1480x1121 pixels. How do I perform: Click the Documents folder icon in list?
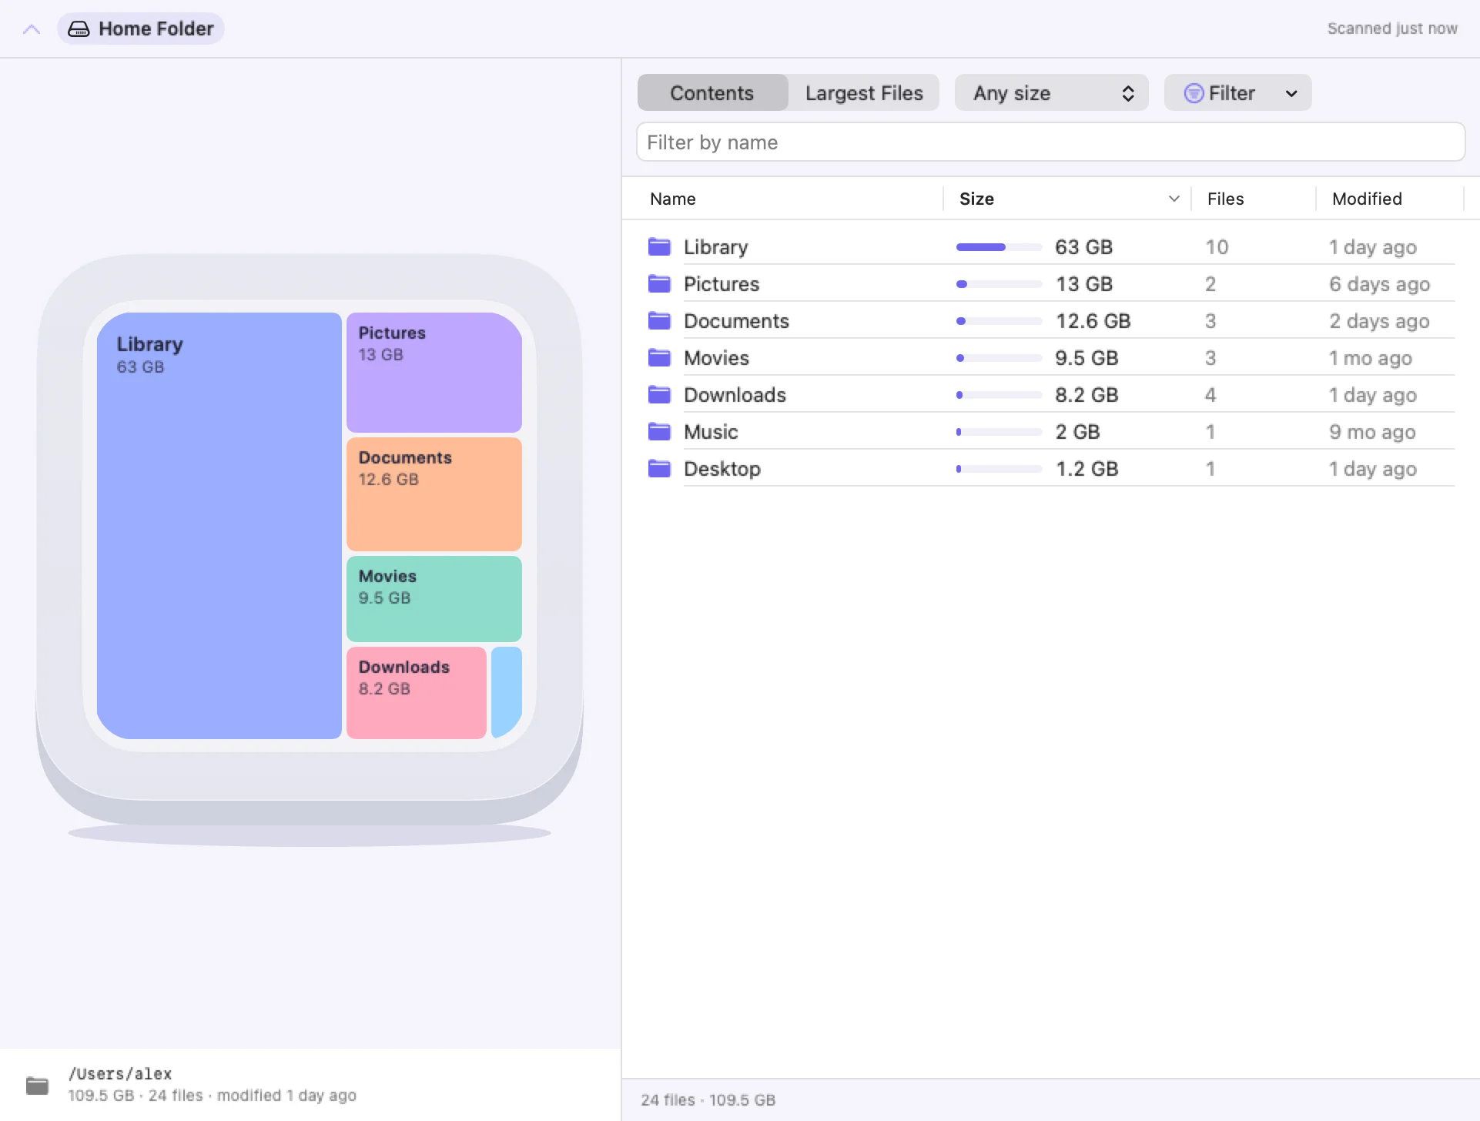coord(659,321)
